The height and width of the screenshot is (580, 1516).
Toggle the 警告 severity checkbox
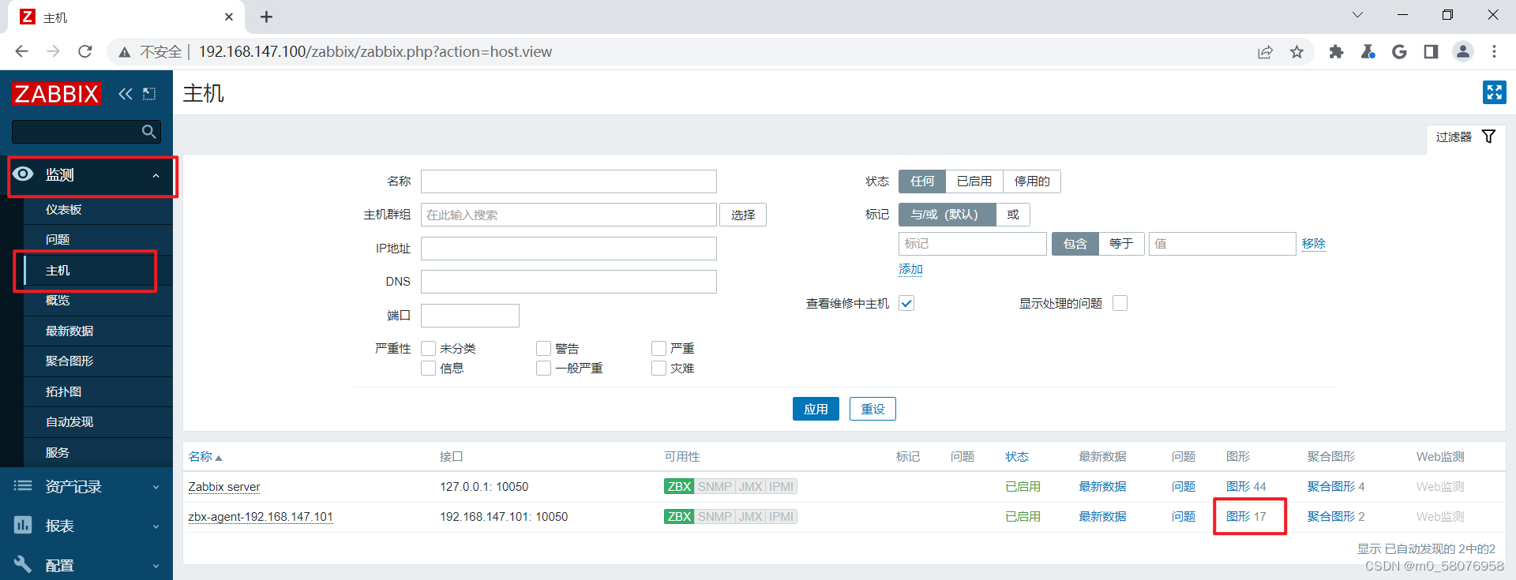coord(543,348)
